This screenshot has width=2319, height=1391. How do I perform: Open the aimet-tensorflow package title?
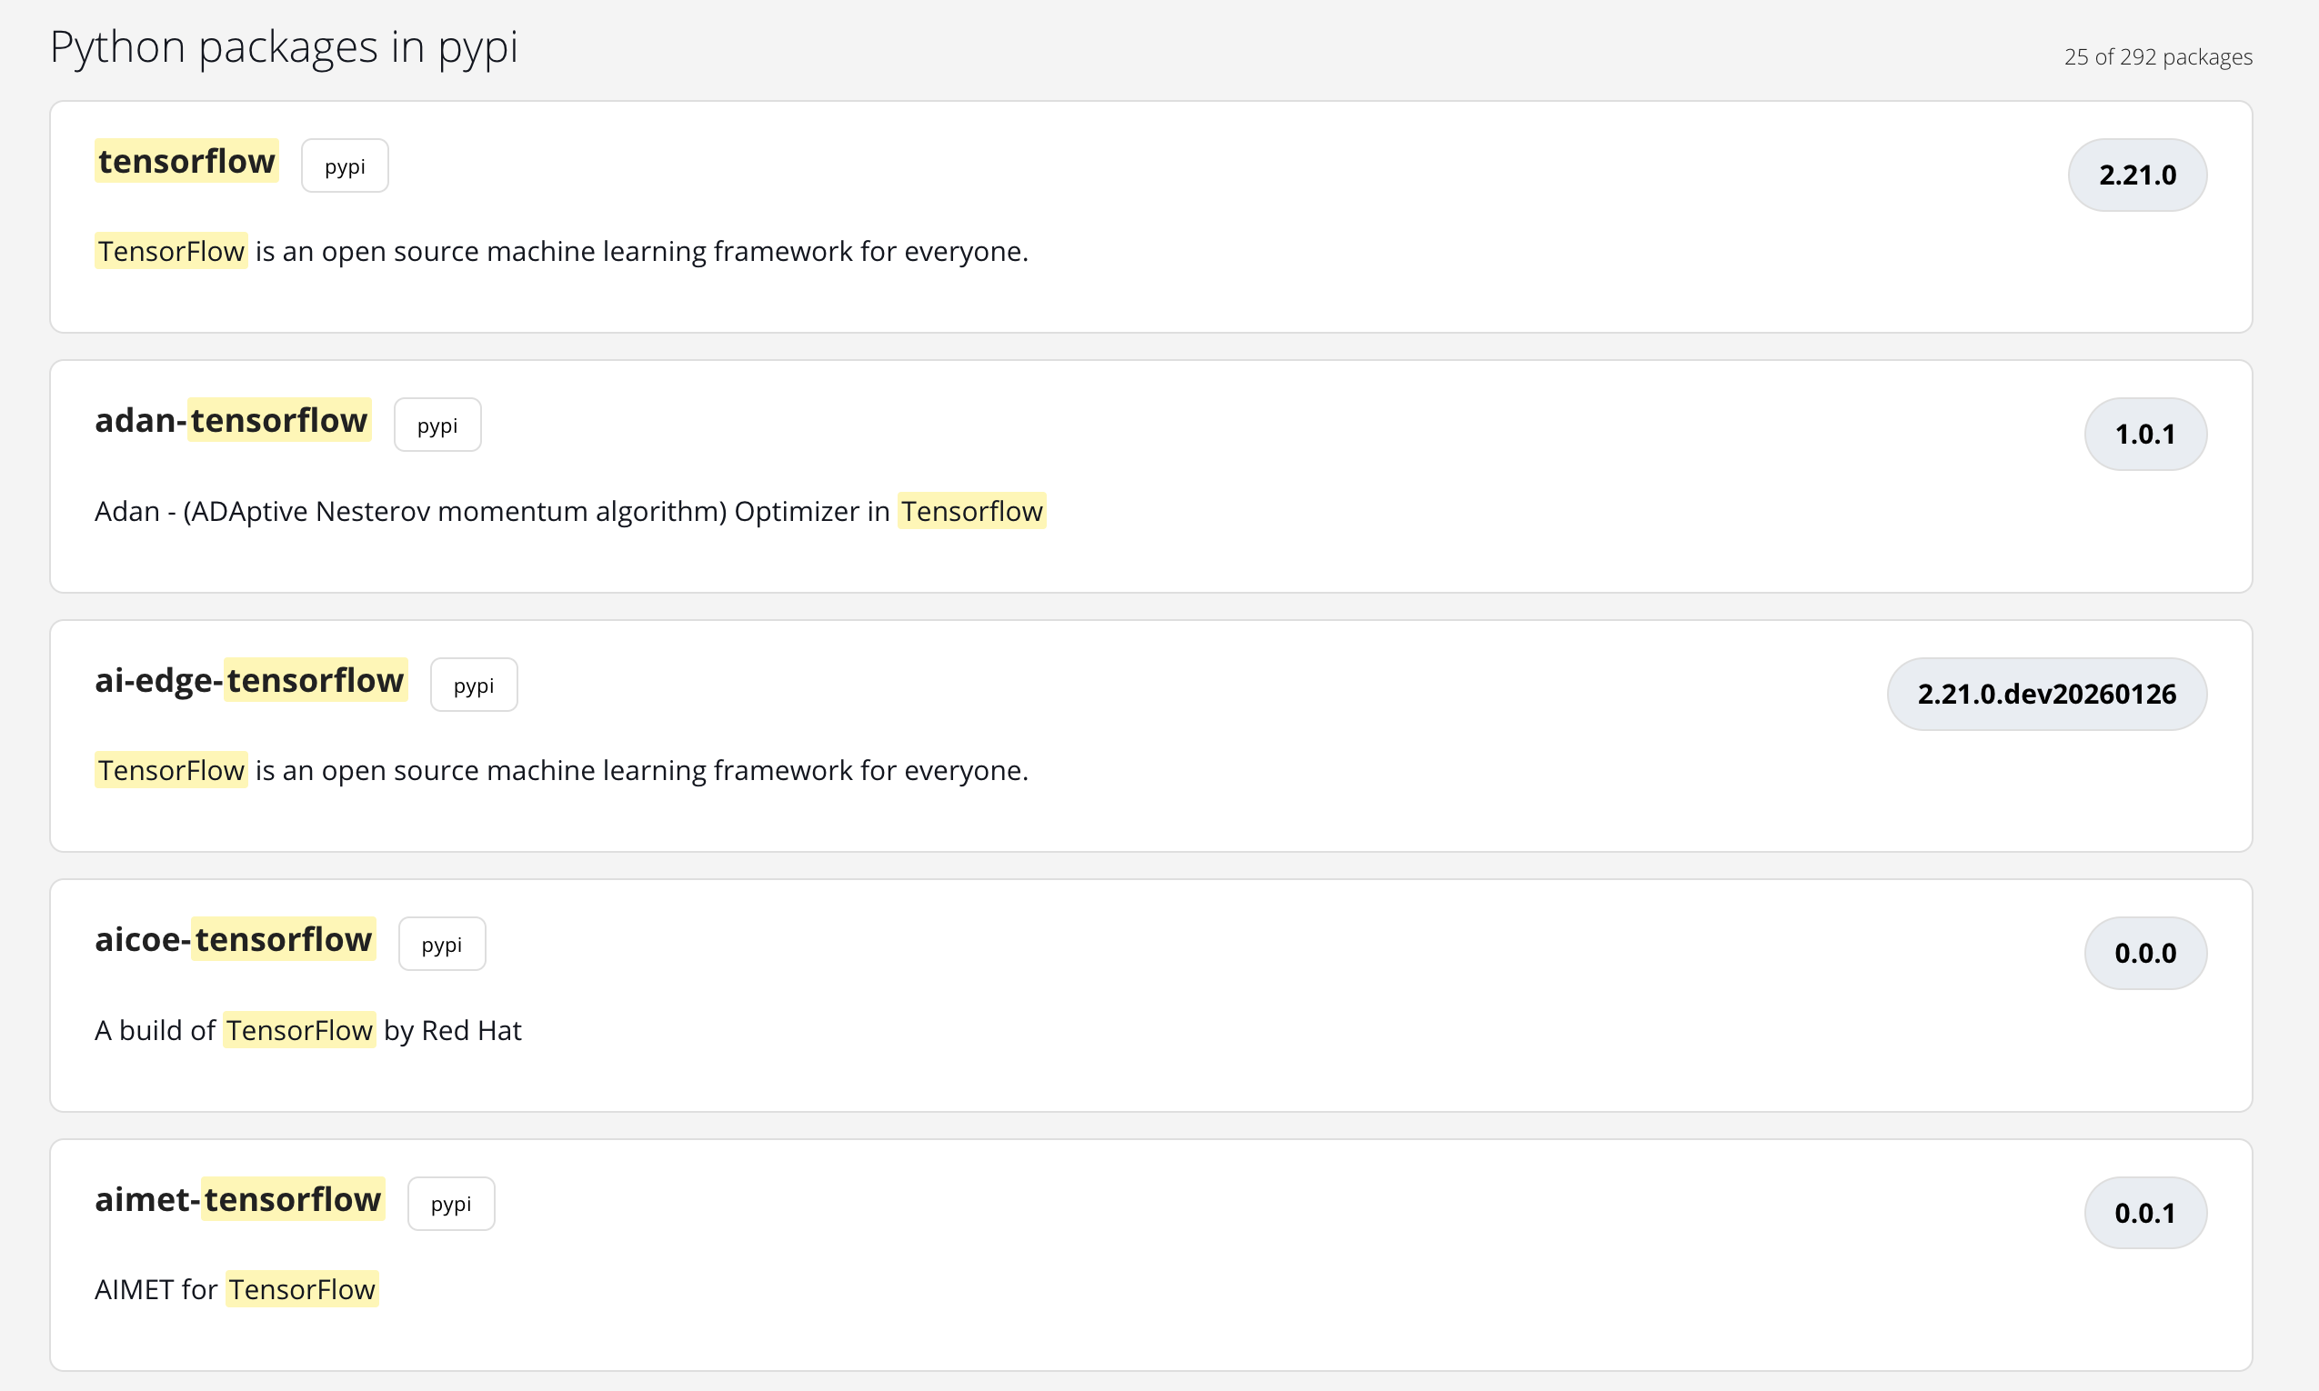click(x=239, y=1199)
